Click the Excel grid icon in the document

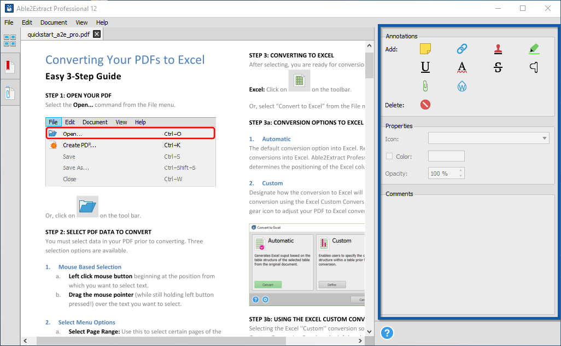coord(299,80)
